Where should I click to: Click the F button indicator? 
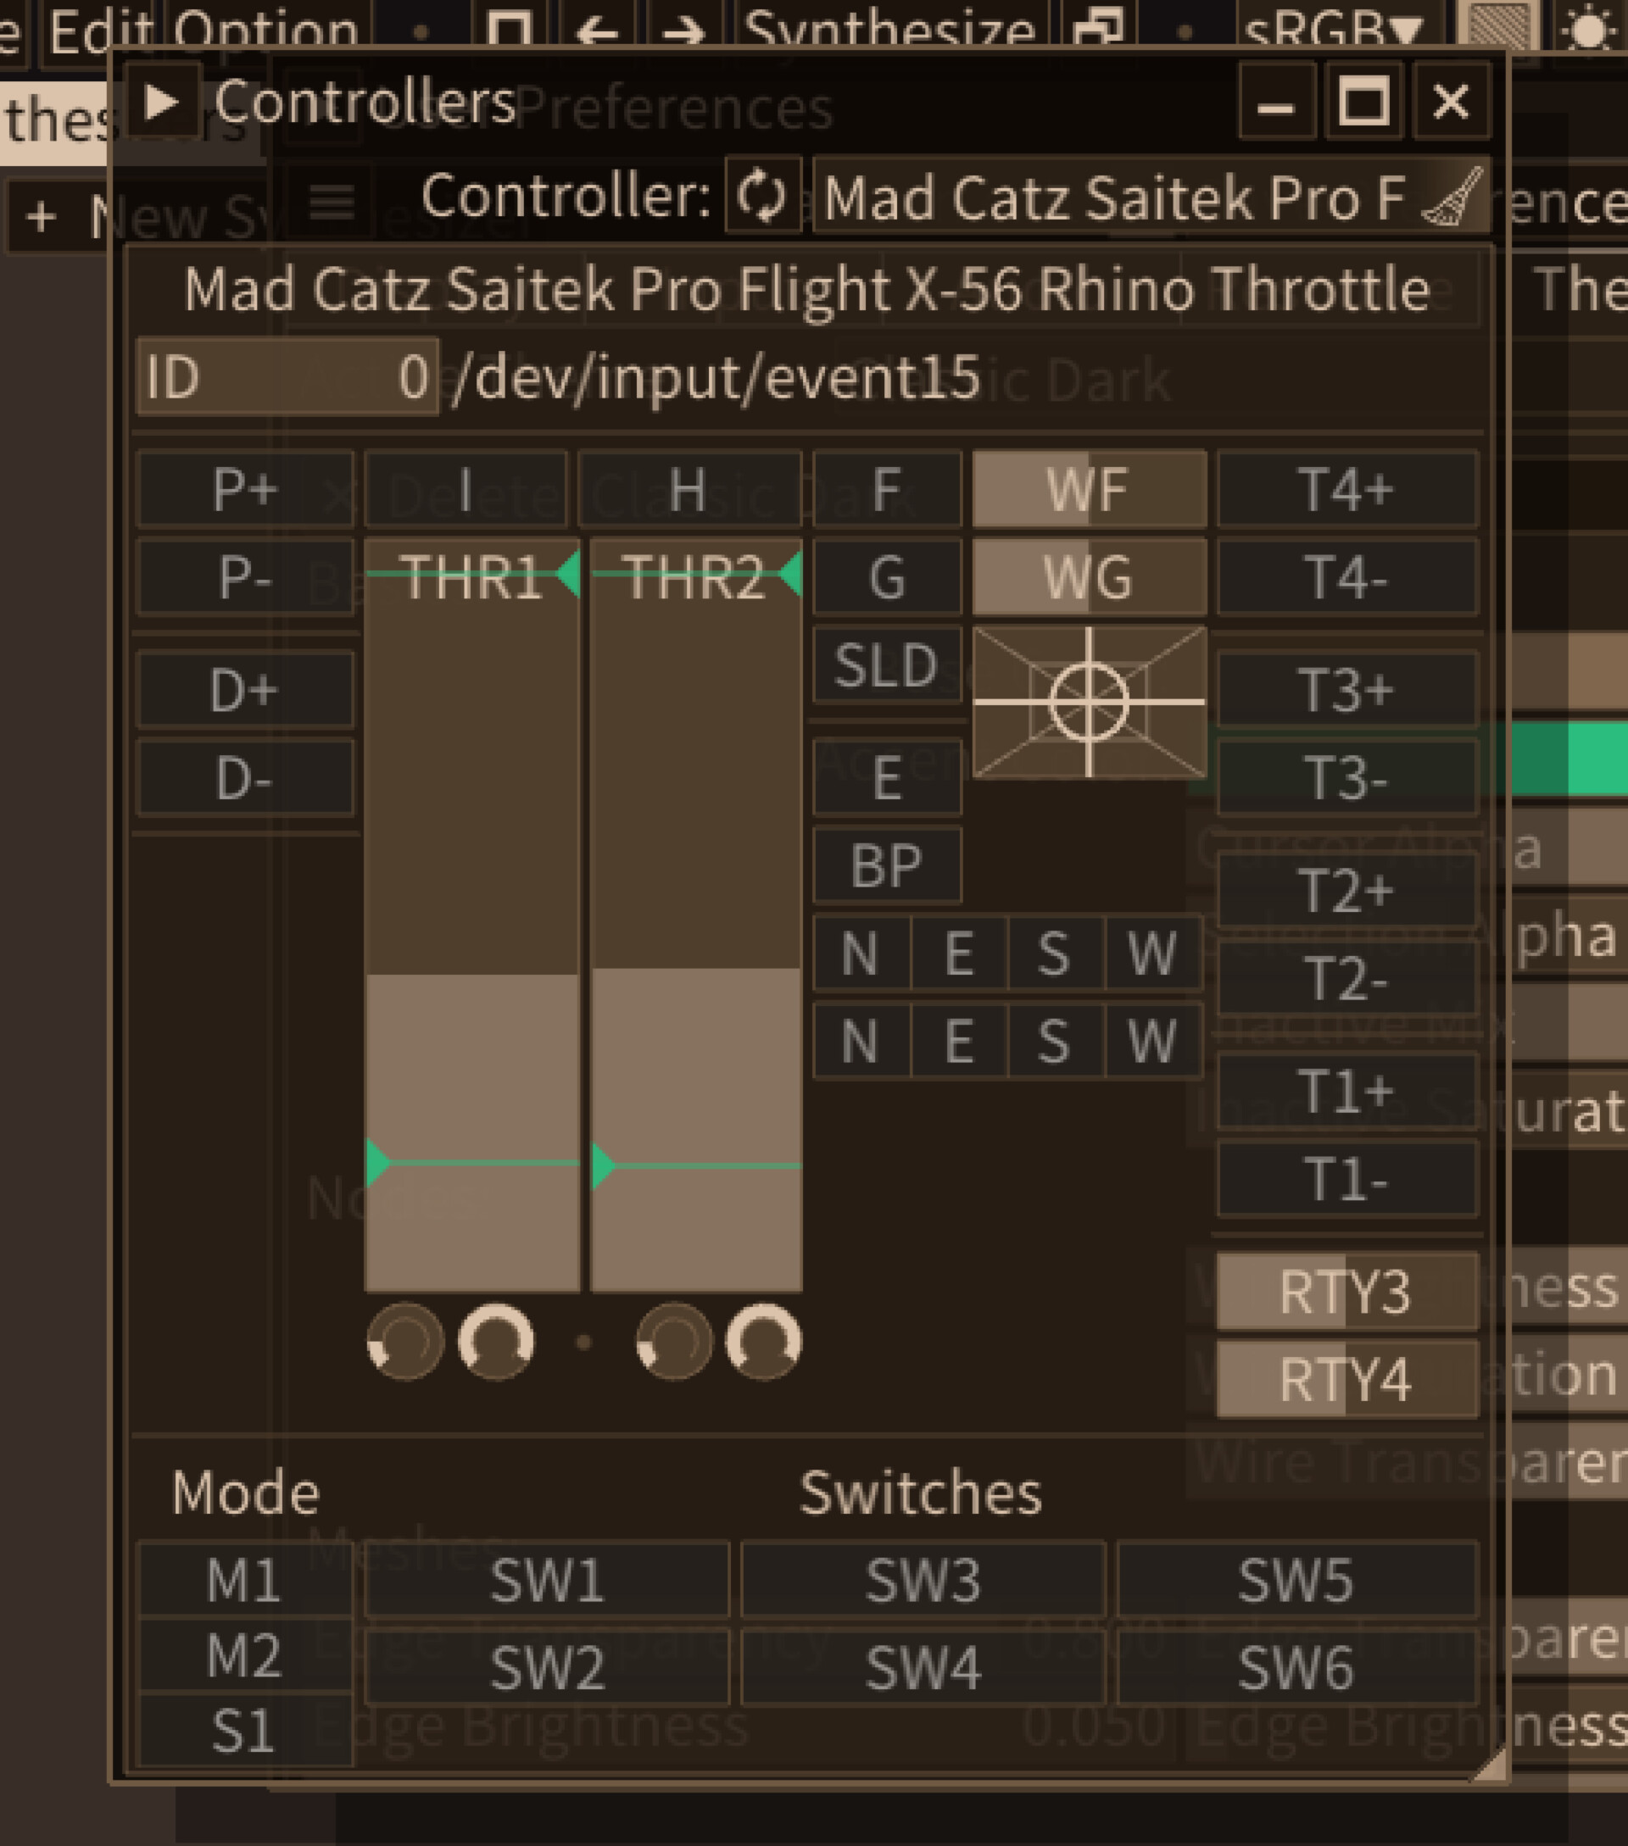pos(887,488)
